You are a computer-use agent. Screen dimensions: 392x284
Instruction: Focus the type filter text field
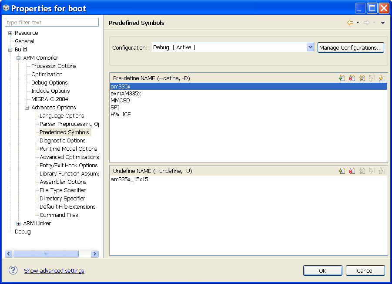pos(52,22)
